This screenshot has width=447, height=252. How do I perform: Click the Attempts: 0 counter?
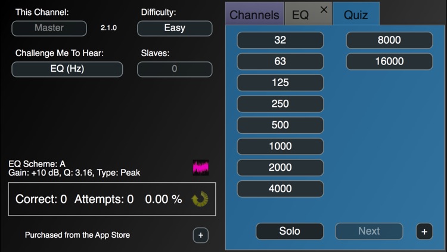(x=104, y=199)
